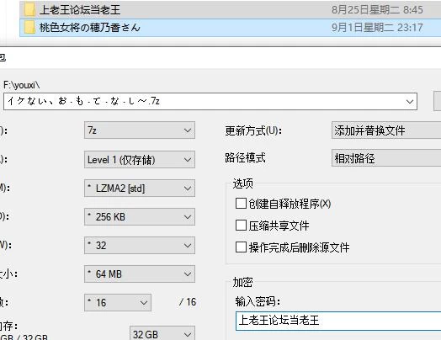This screenshot has height=340, width=441.
Task: Click the 更新方式(U): label
Action: point(253,130)
